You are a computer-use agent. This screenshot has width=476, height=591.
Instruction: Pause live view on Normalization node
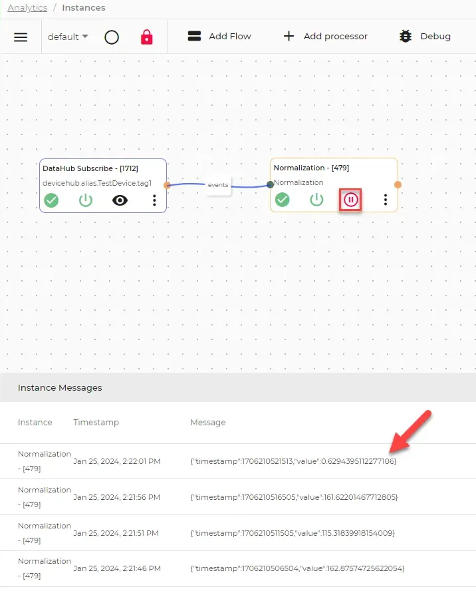[x=350, y=200]
